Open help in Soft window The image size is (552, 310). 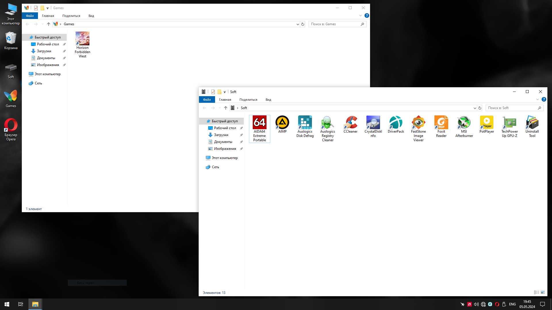(544, 99)
